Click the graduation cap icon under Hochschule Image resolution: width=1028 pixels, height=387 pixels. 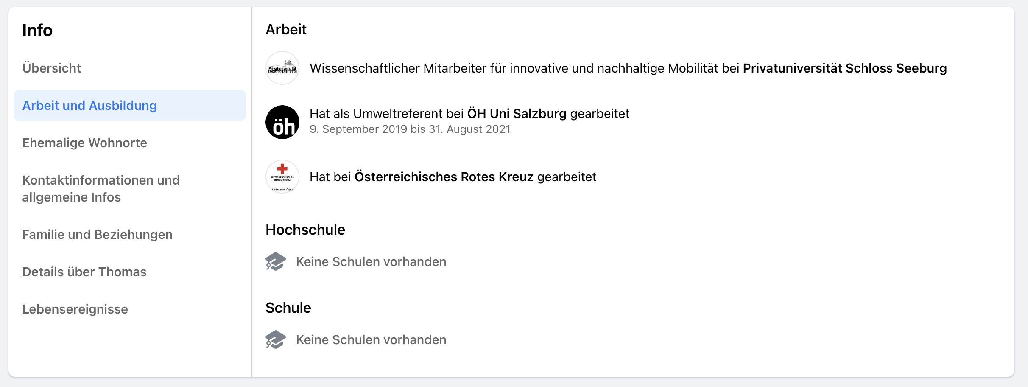pyautogui.click(x=276, y=261)
